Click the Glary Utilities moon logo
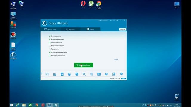This screenshot has width=191, height=107. pos(44,23)
